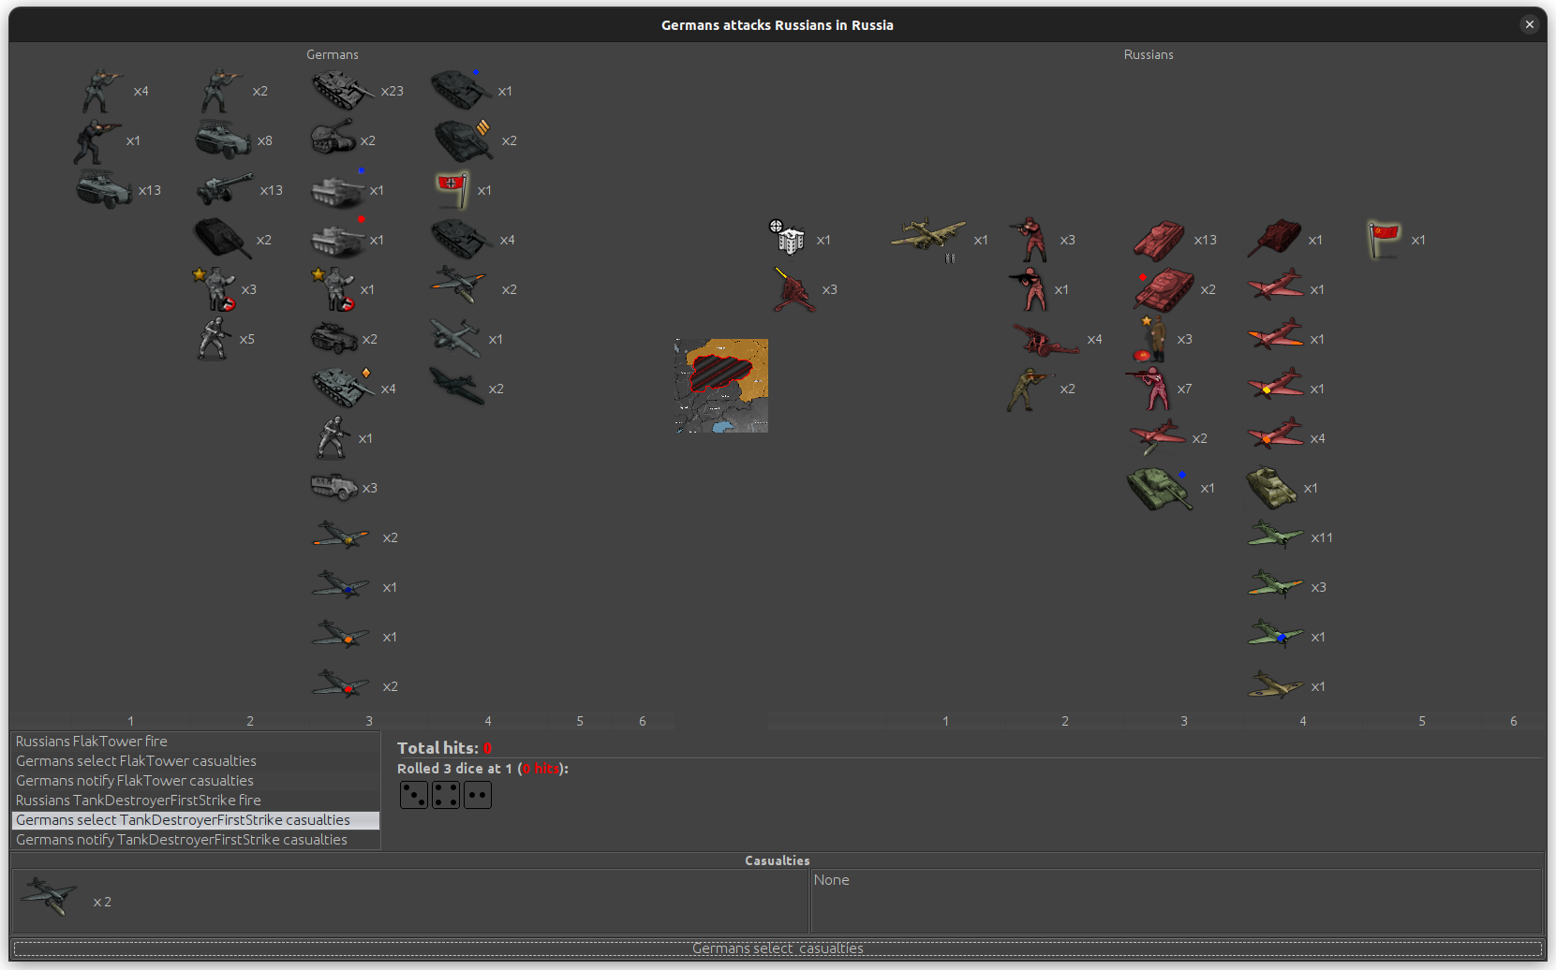Click the first rolled die
This screenshot has height=970, width=1556.
(x=413, y=795)
